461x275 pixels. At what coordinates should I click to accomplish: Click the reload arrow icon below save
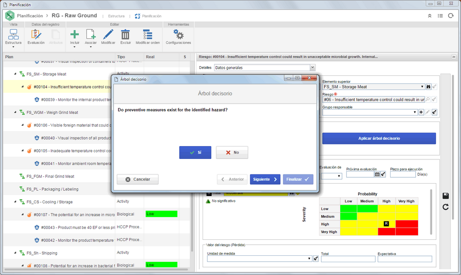pos(445,207)
